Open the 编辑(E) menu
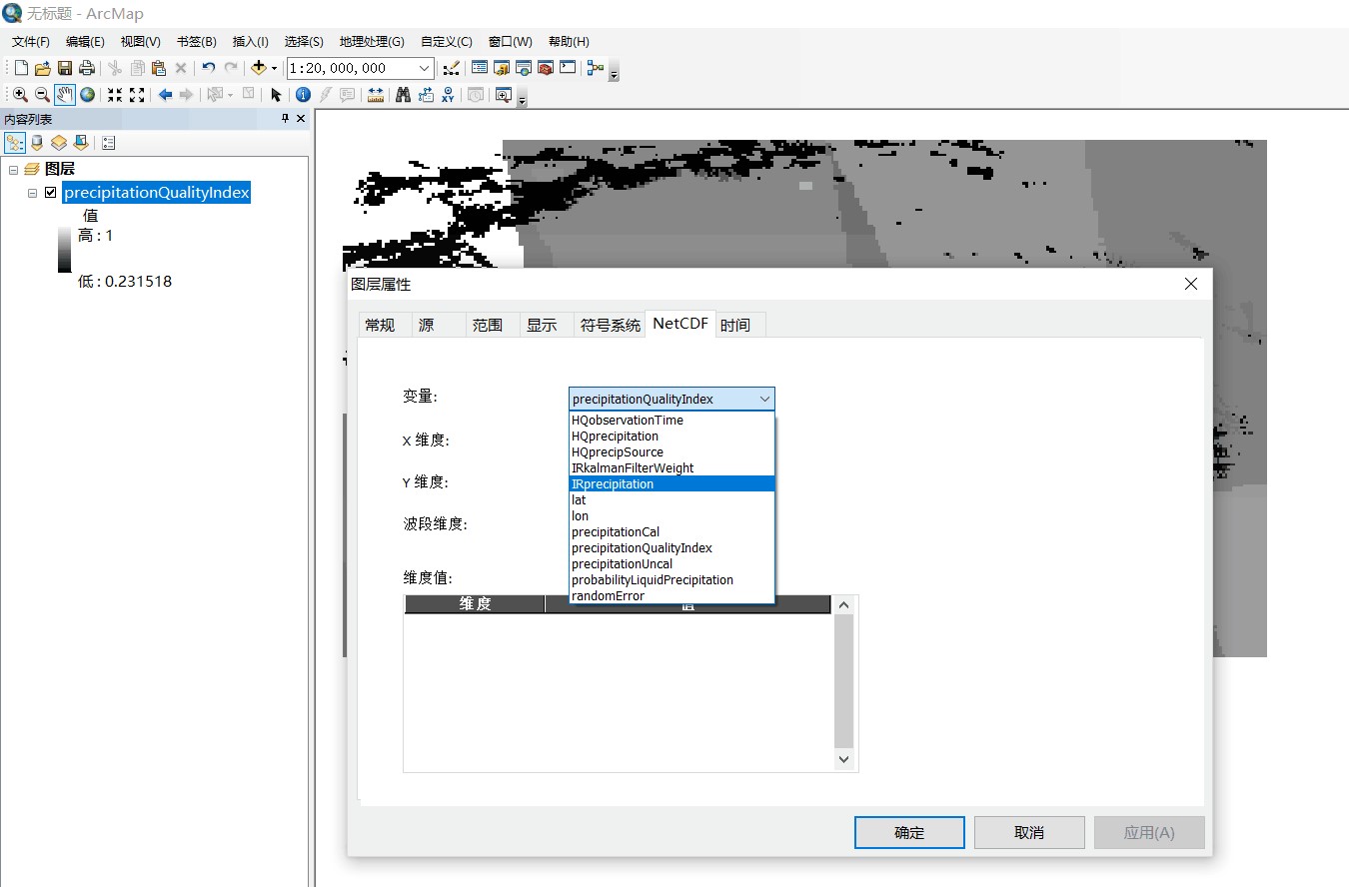 coord(85,42)
